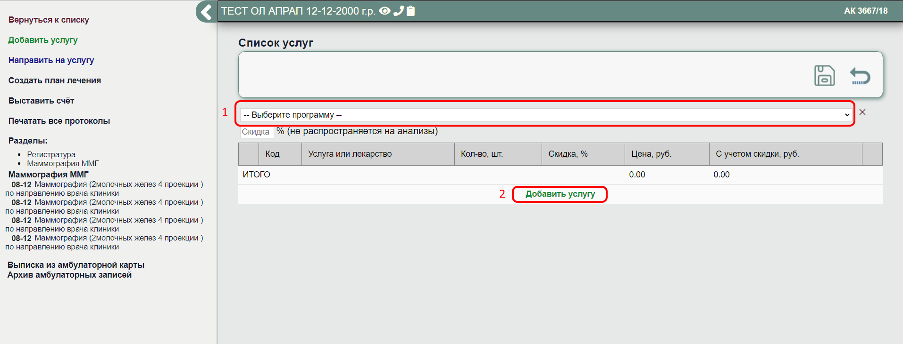
Task: Focus the Скидка discount input field
Action: [257, 132]
